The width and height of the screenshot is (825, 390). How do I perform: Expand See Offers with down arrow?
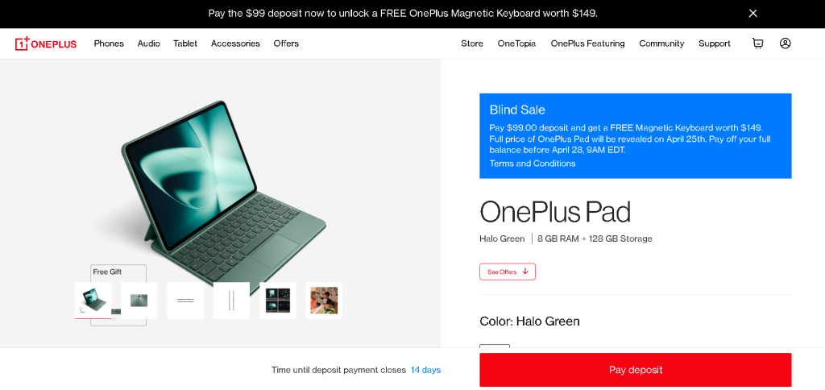[508, 272]
